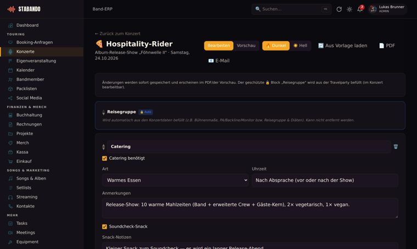Export the rider as PDF

tap(387, 46)
